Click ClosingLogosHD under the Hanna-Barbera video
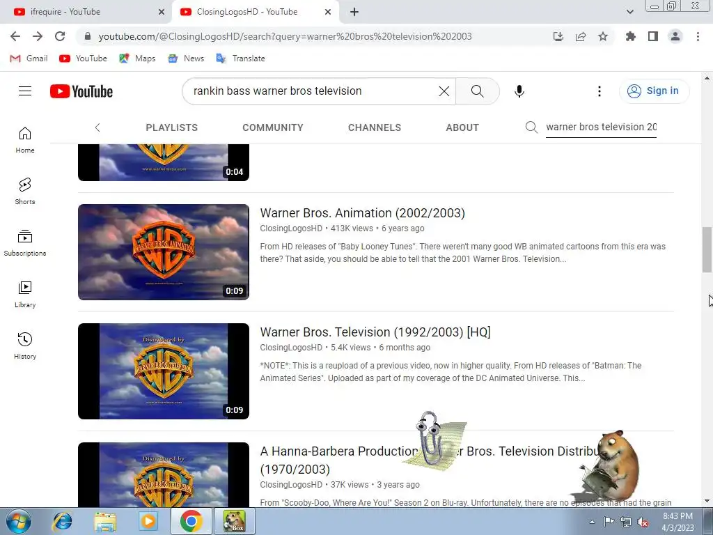713x535 pixels. 291,485
